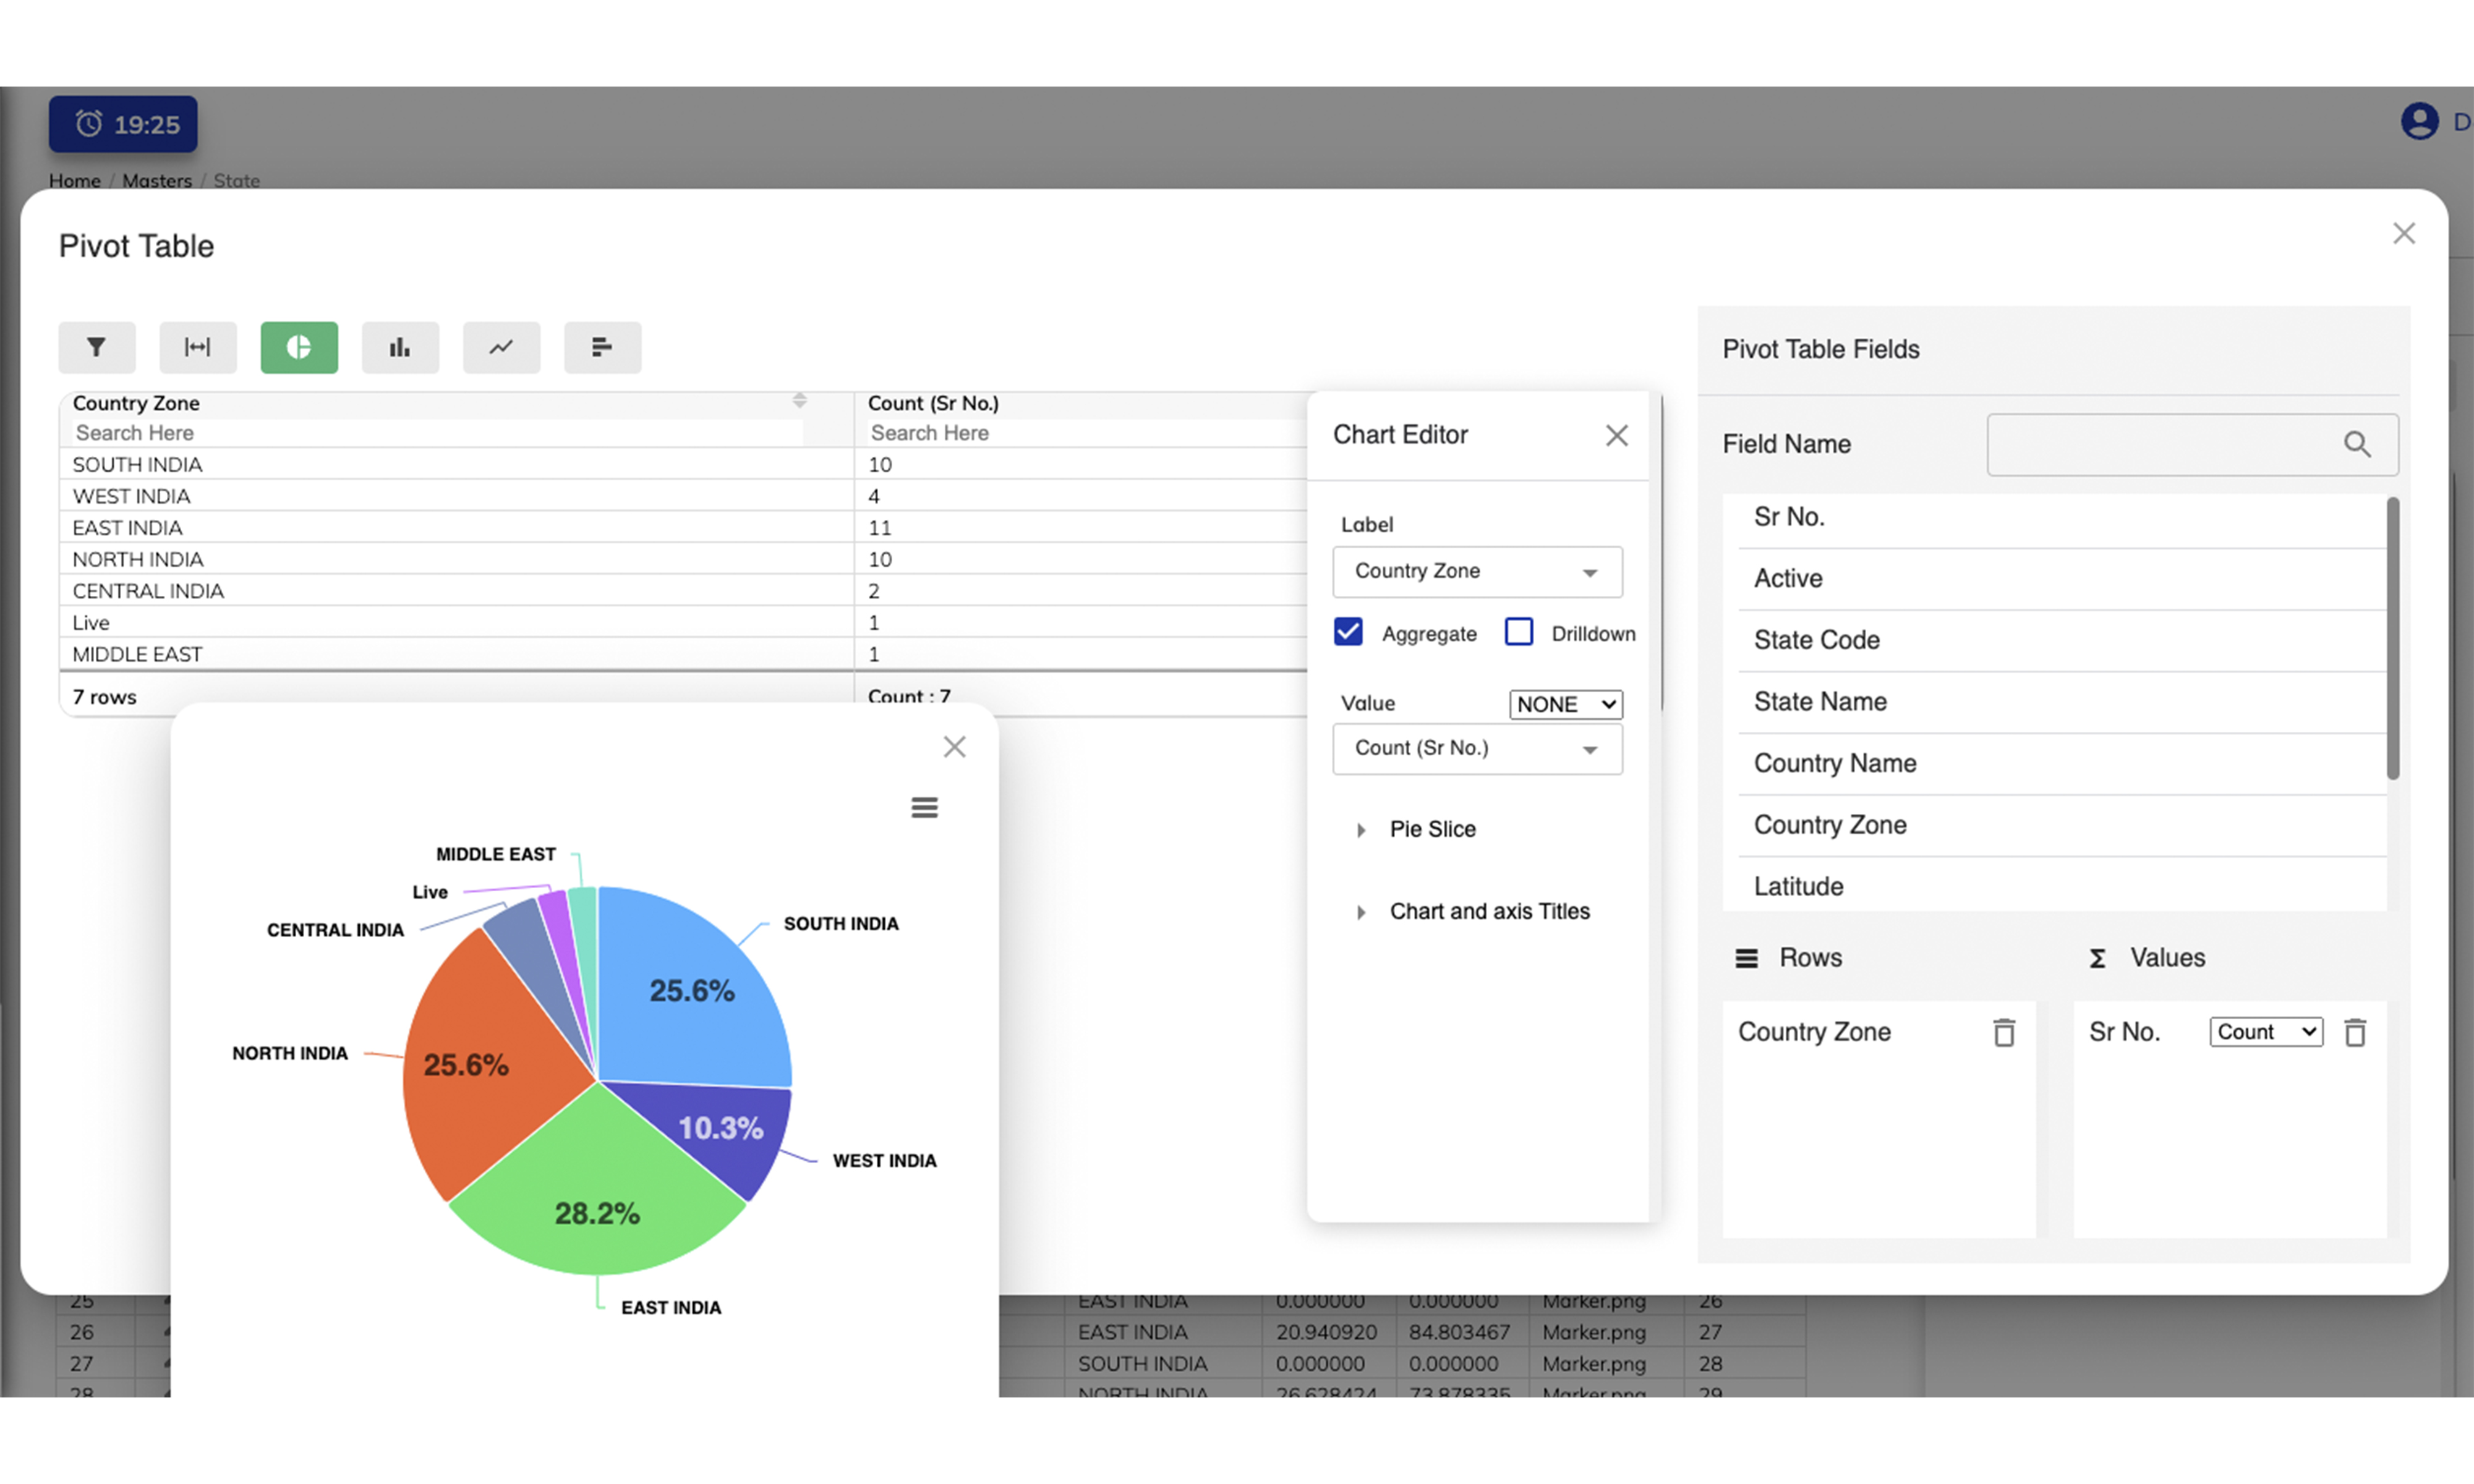
Task: Click the Values sigma icon
Action: 2098,958
